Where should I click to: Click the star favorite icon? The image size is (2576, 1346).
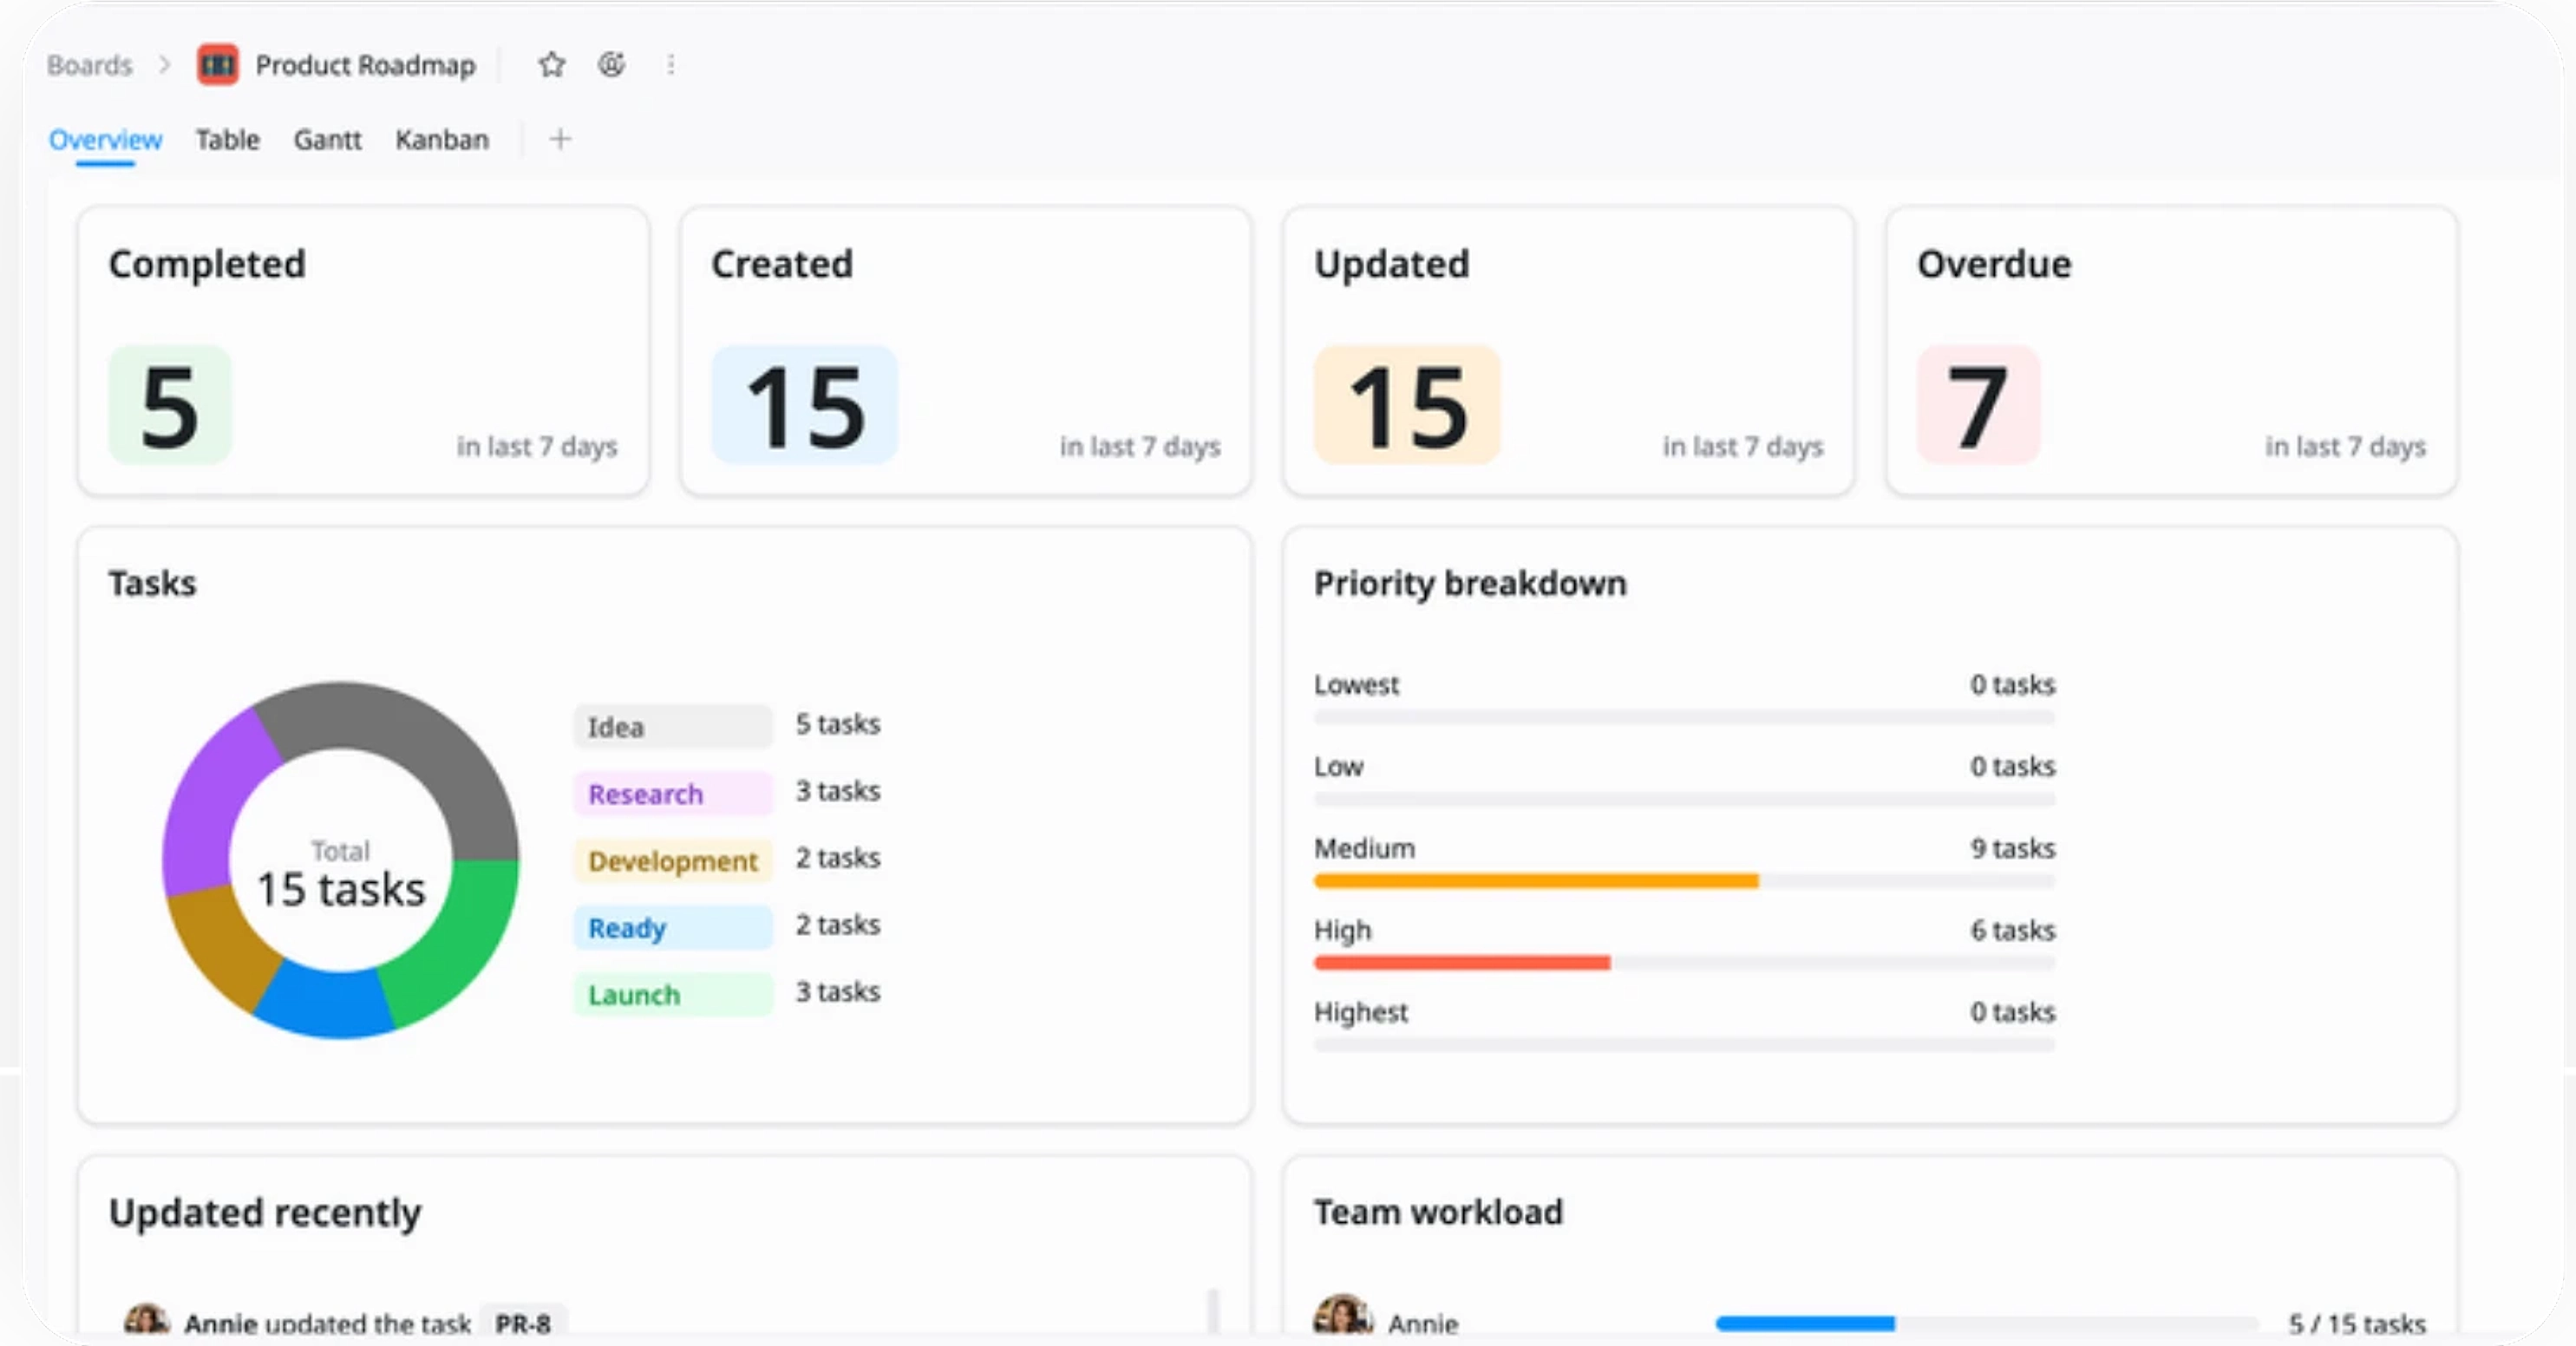click(x=551, y=65)
